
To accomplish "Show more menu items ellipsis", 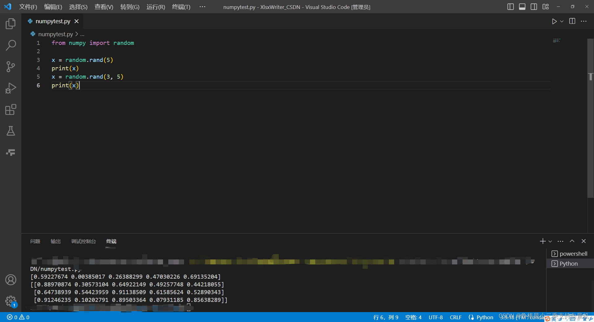I will pos(202,7).
